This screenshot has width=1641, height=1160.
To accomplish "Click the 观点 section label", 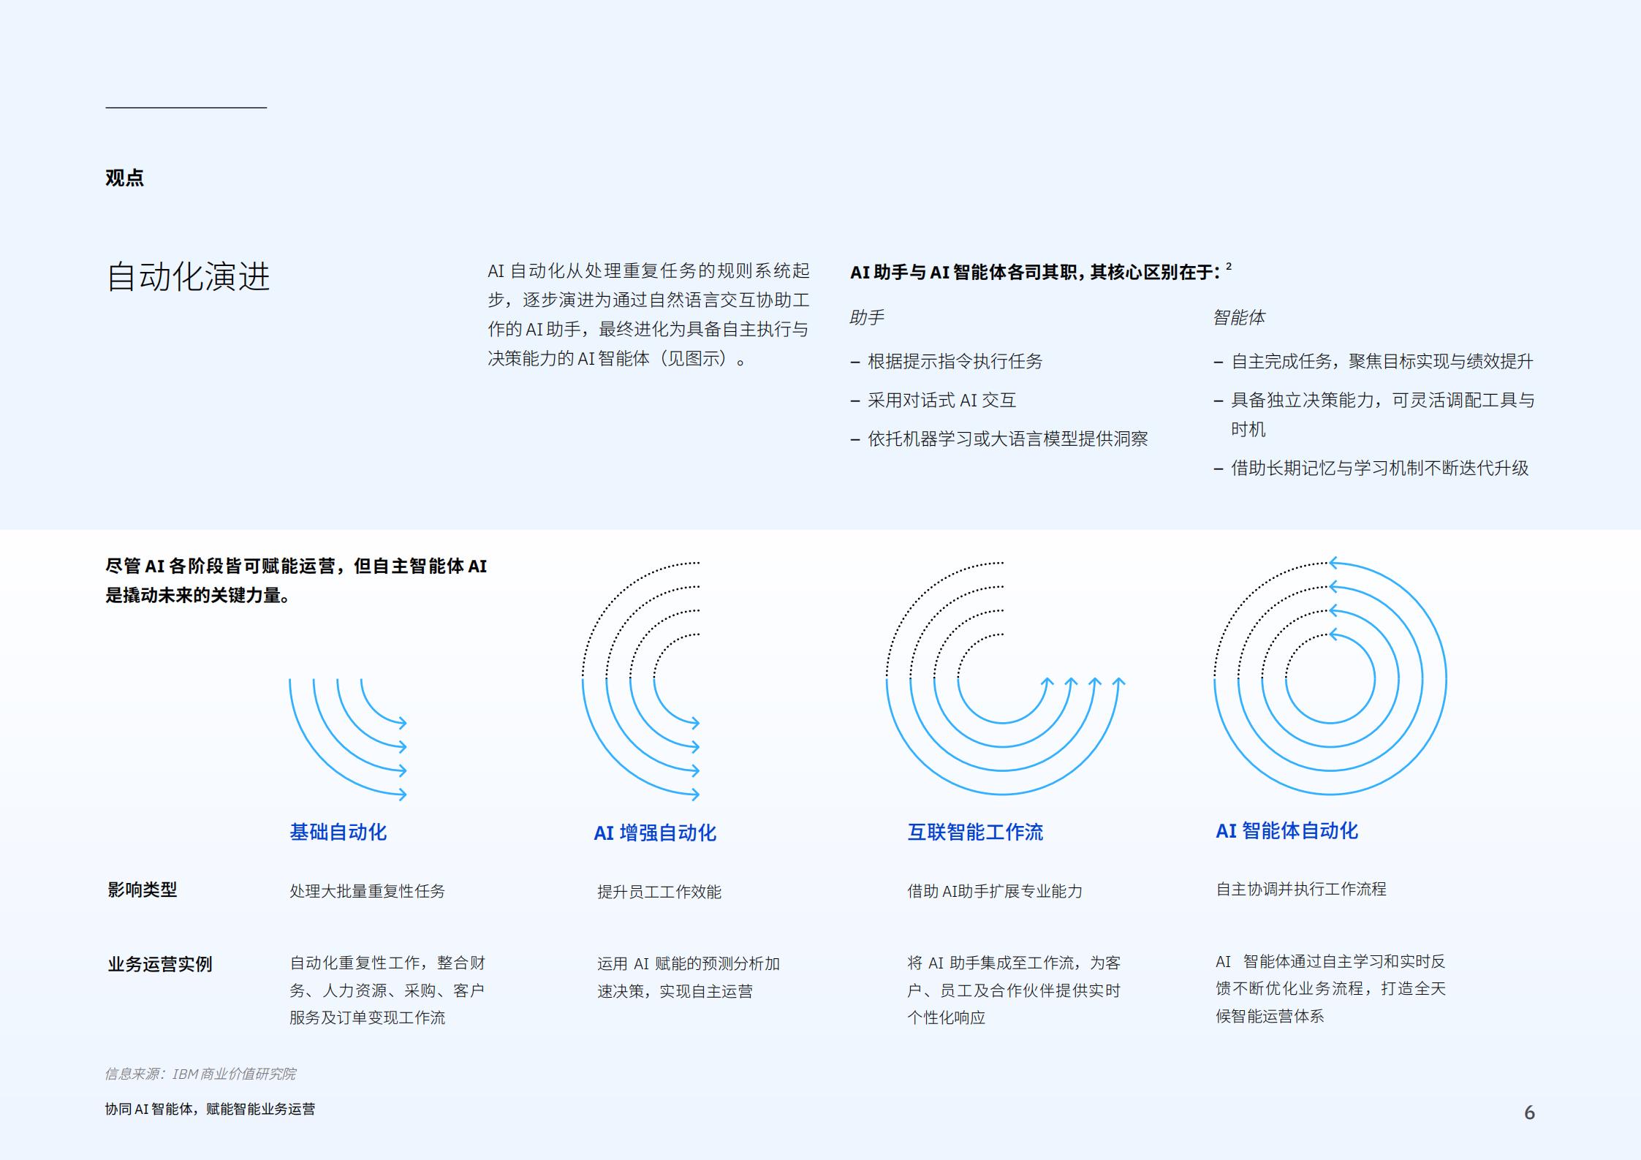I will tap(124, 178).
